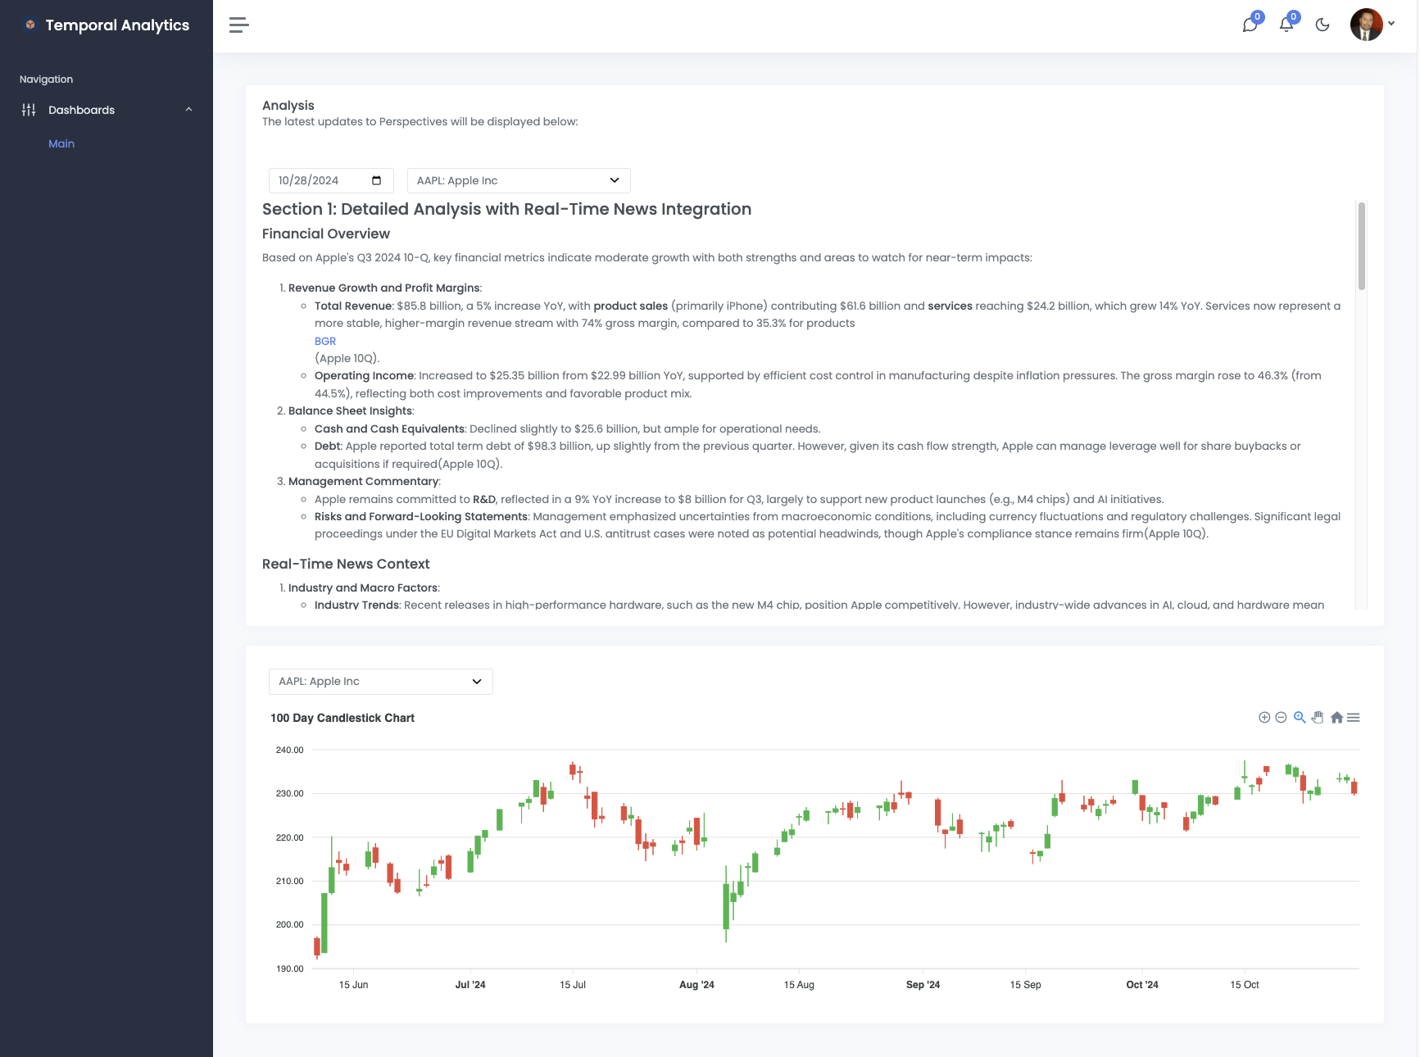The width and height of the screenshot is (1420, 1057).
Task: Open the chart download menu
Action: 1354,717
